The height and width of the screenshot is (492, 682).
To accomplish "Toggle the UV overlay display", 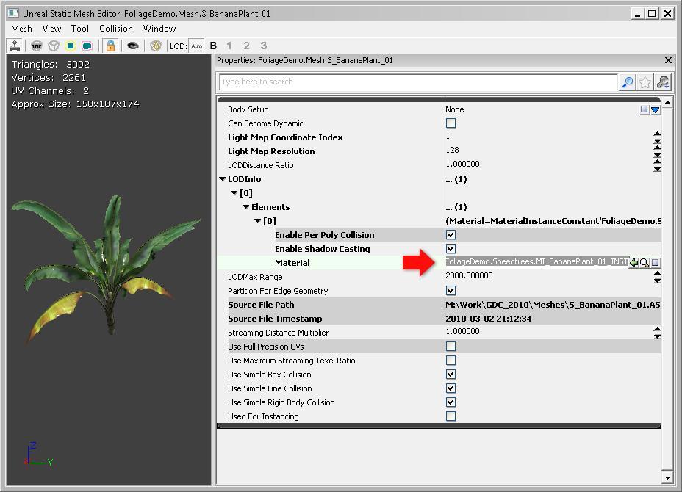I will pos(35,45).
